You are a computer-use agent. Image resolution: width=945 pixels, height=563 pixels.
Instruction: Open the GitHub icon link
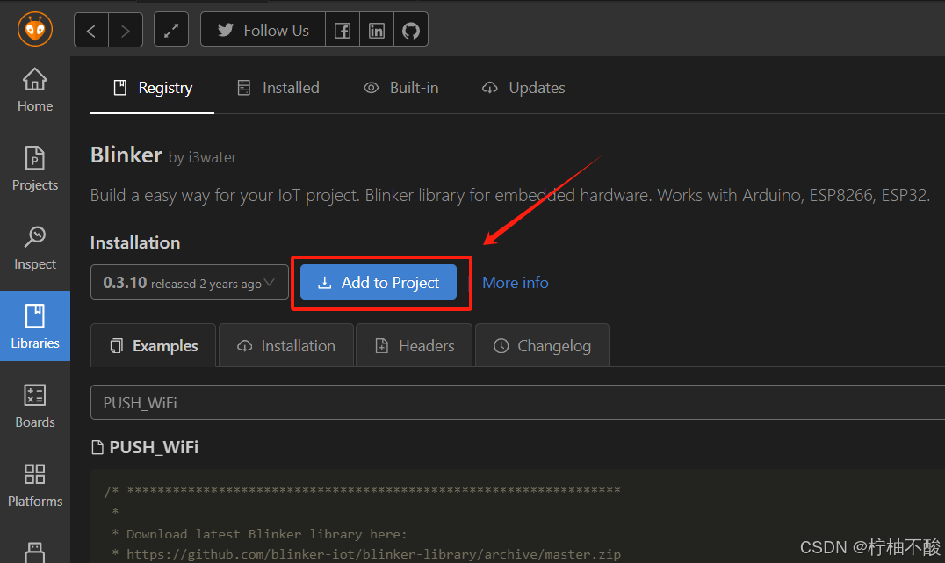[411, 30]
